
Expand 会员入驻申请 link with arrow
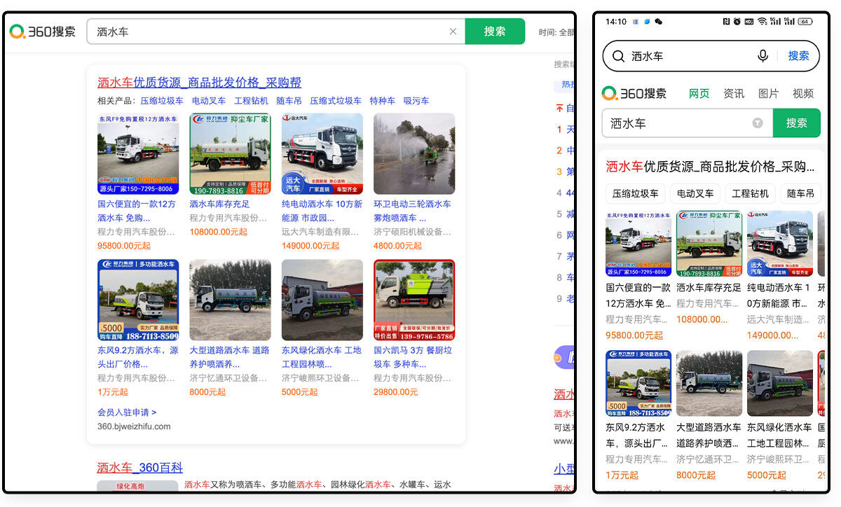tap(127, 412)
